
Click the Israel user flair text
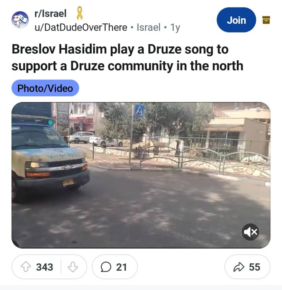coord(148,27)
